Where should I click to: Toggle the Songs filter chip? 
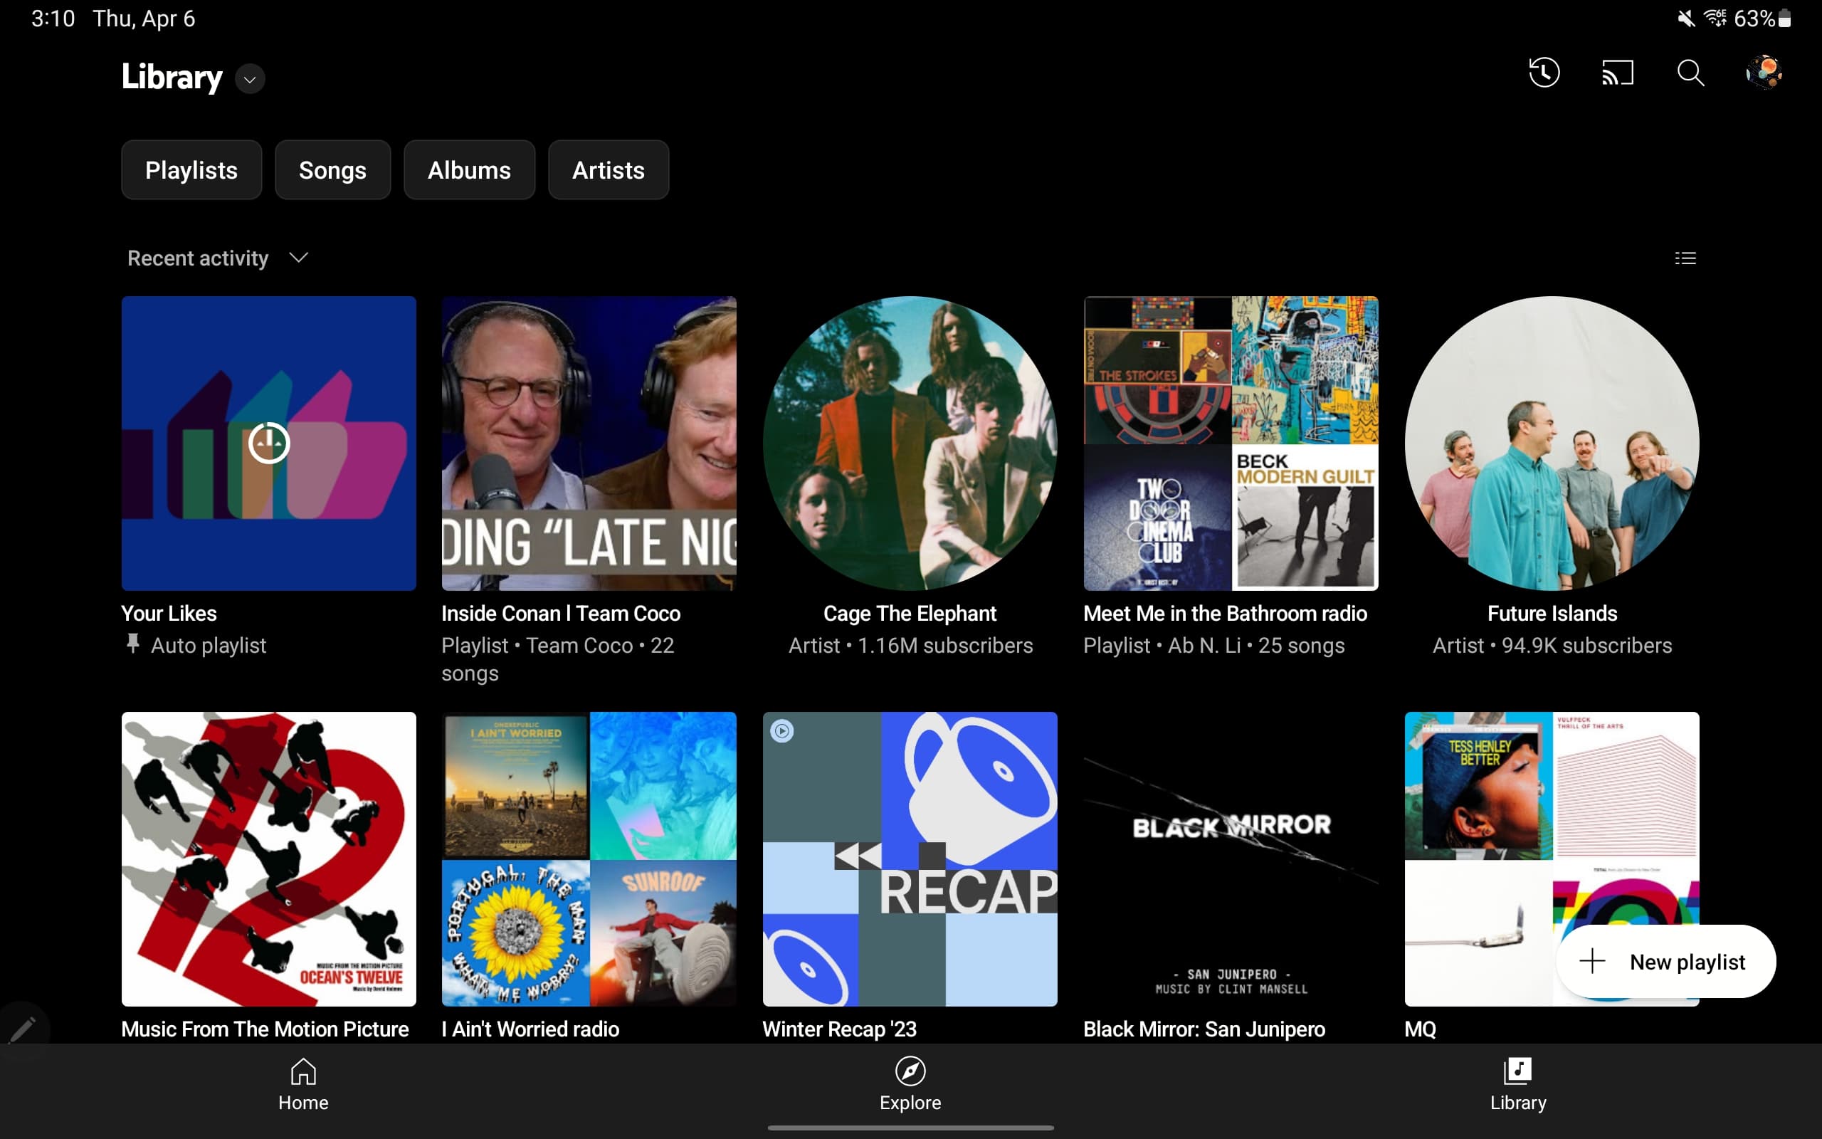[x=332, y=169]
